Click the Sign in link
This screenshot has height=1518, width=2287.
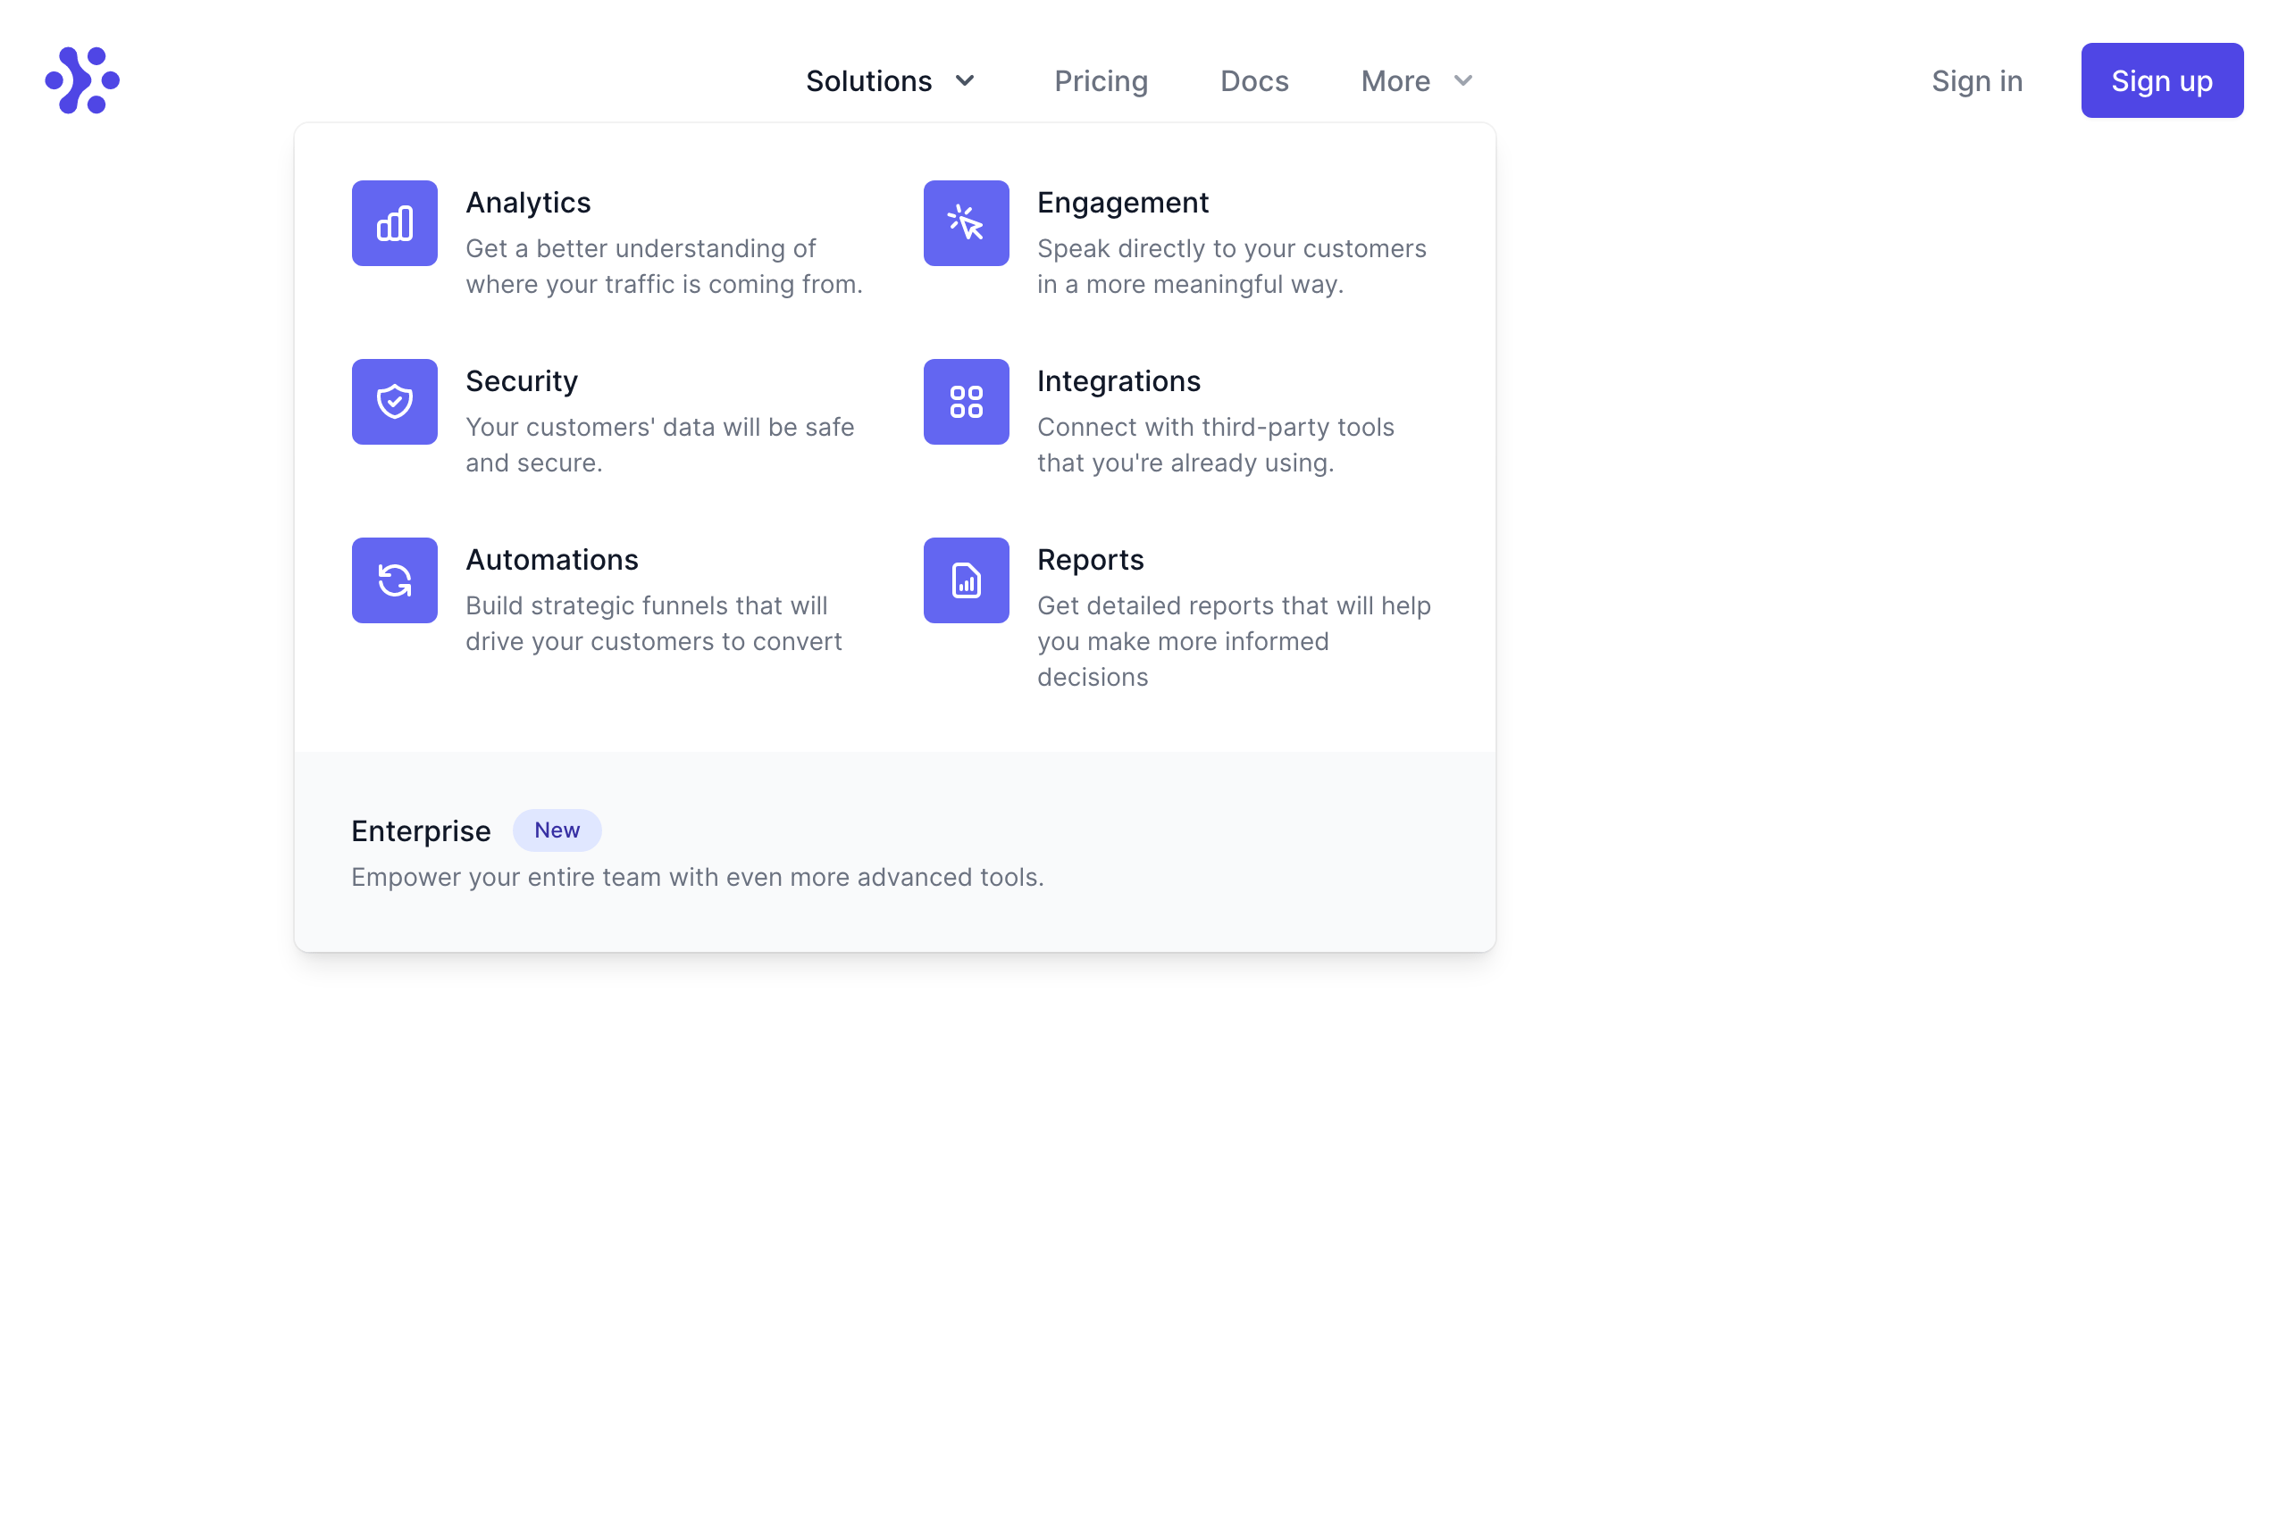[x=1976, y=81]
